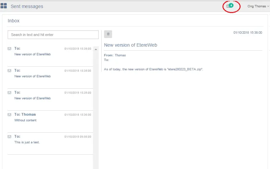Select the third "New version of EtereWeb" message
The image size is (270, 169).
click(x=32, y=98)
